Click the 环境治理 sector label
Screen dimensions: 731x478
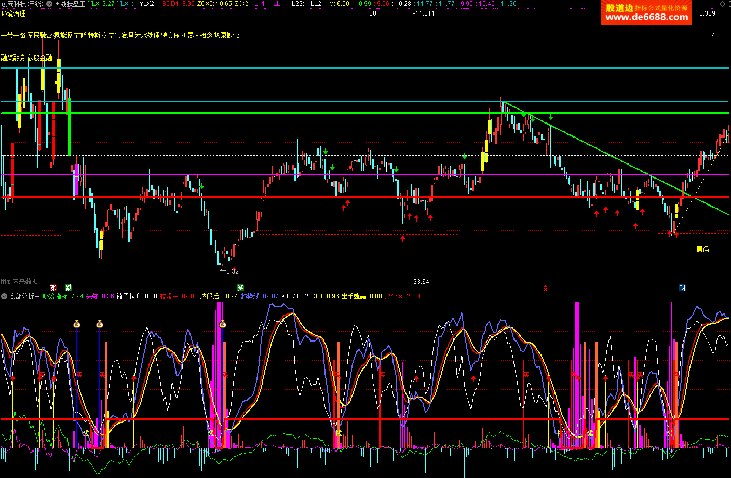click(x=13, y=13)
